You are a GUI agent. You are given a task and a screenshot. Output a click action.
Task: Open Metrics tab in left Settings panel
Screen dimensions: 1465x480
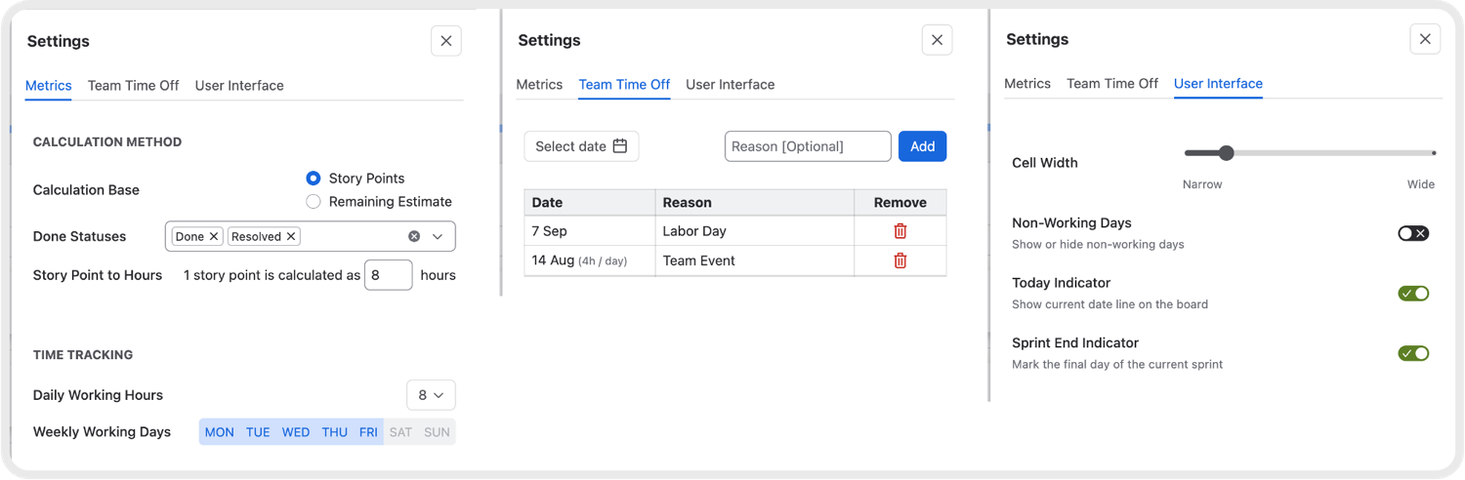[49, 86]
